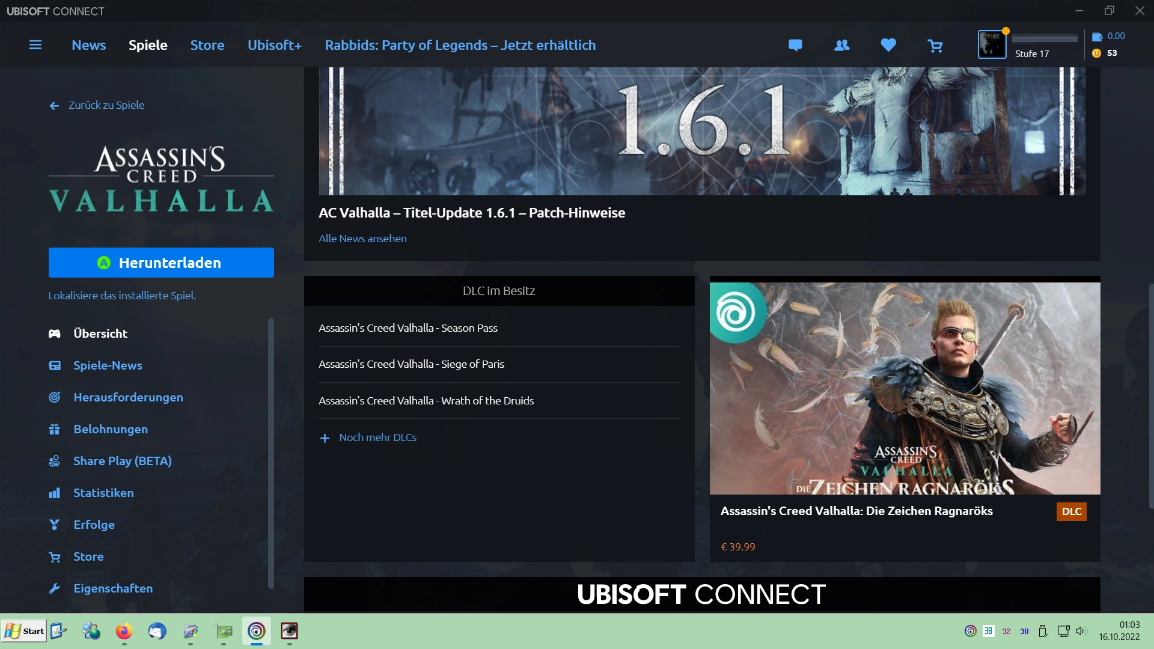Screen dimensions: 1154x649
Task: Open Erfolge in the sidebar
Action: (82, 525)
